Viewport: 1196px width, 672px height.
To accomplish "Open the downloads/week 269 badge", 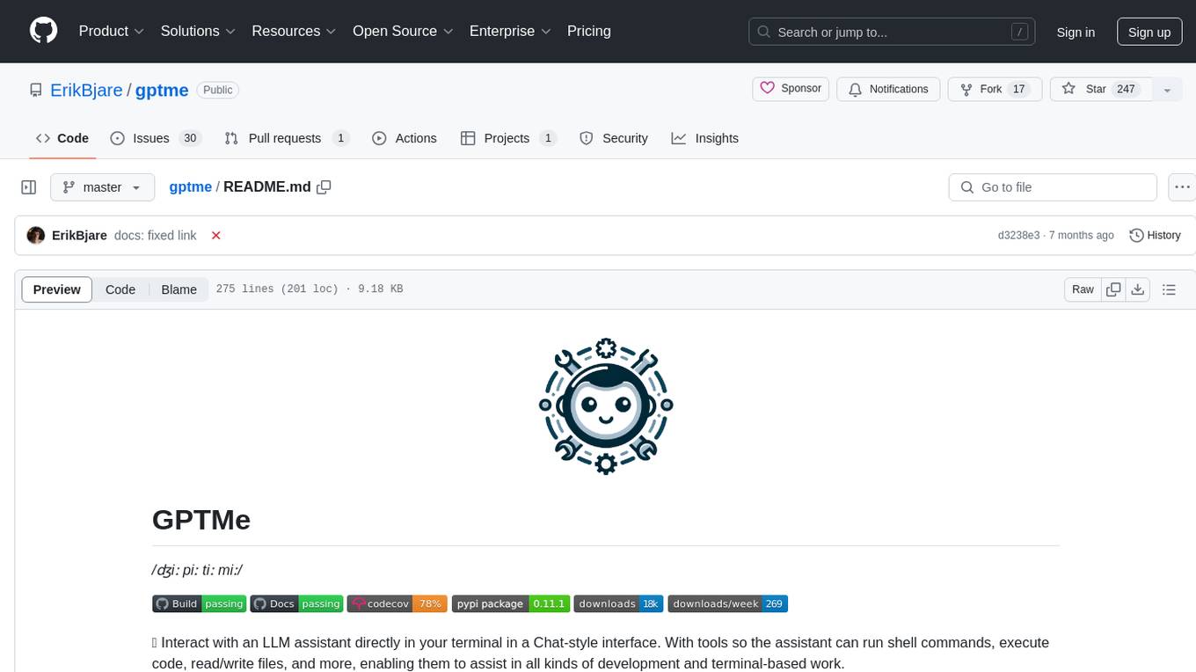I will tap(728, 603).
